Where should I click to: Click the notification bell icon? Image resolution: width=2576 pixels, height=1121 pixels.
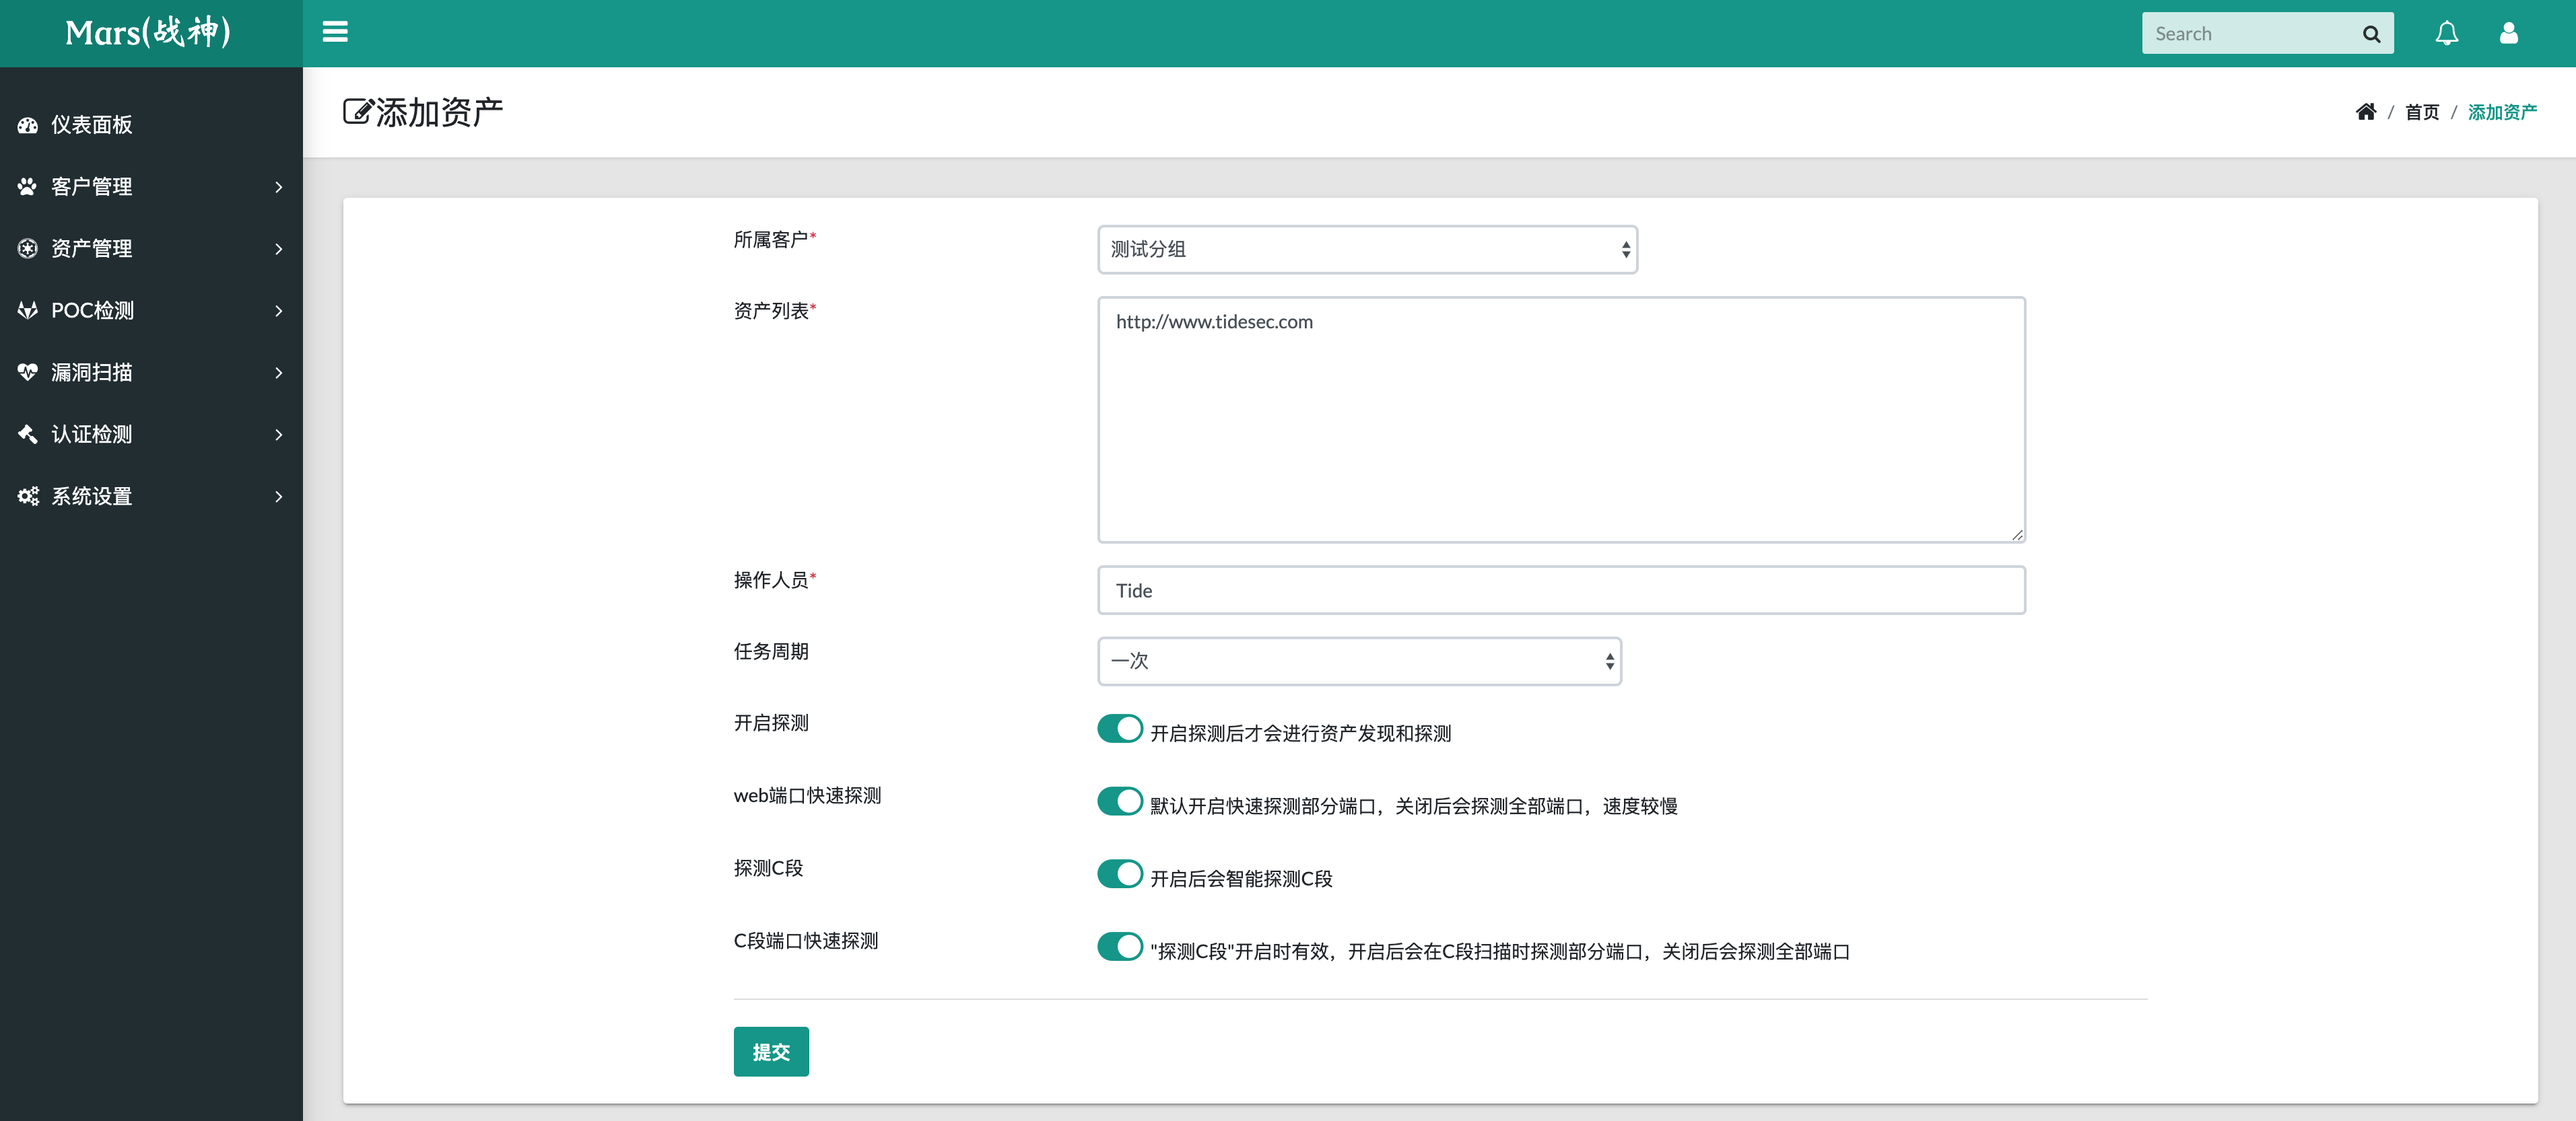coord(2447,33)
